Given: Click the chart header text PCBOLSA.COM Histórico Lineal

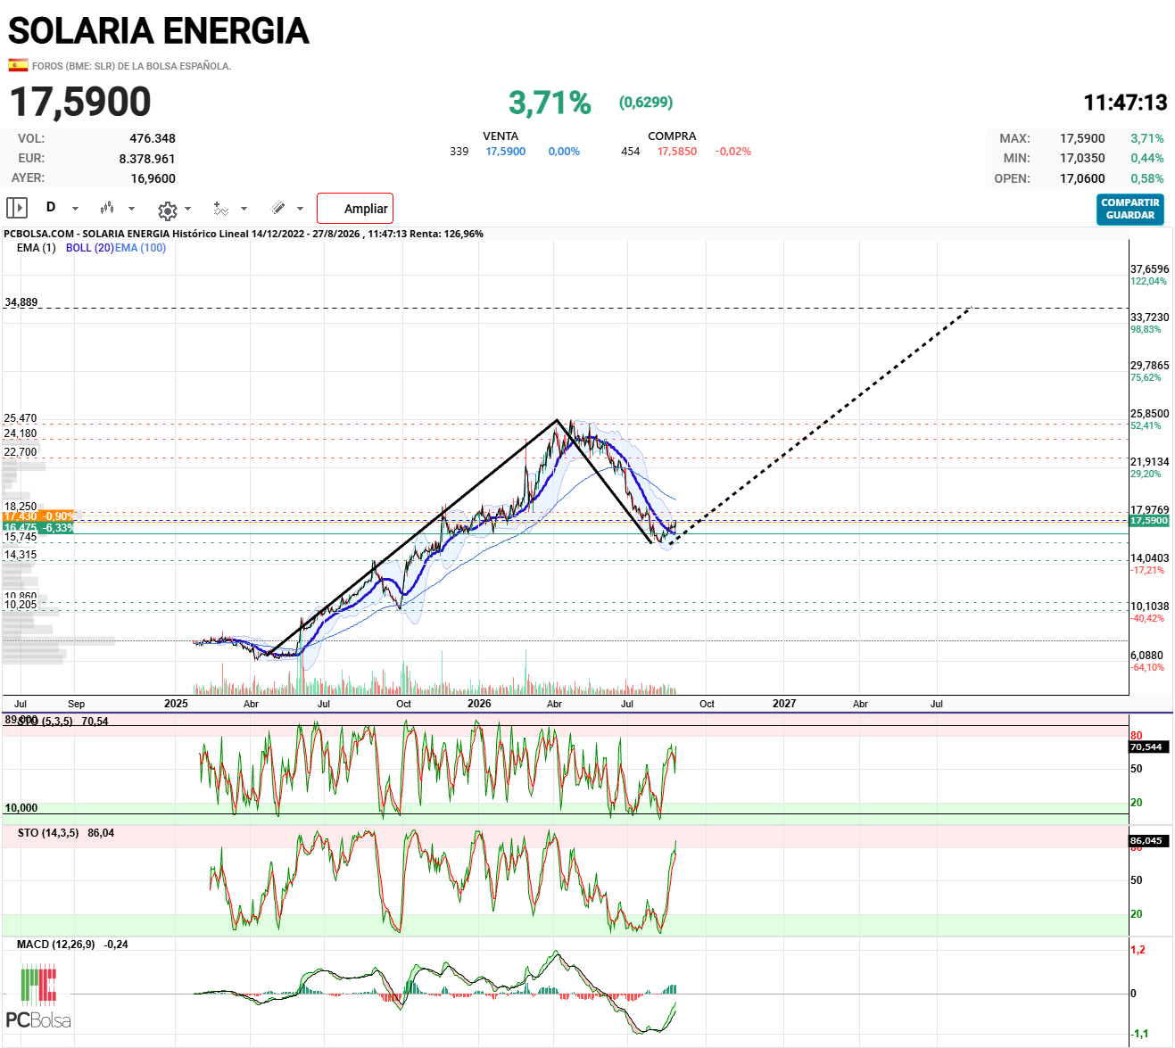Looking at the screenshot, I should [x=244, y=234].
